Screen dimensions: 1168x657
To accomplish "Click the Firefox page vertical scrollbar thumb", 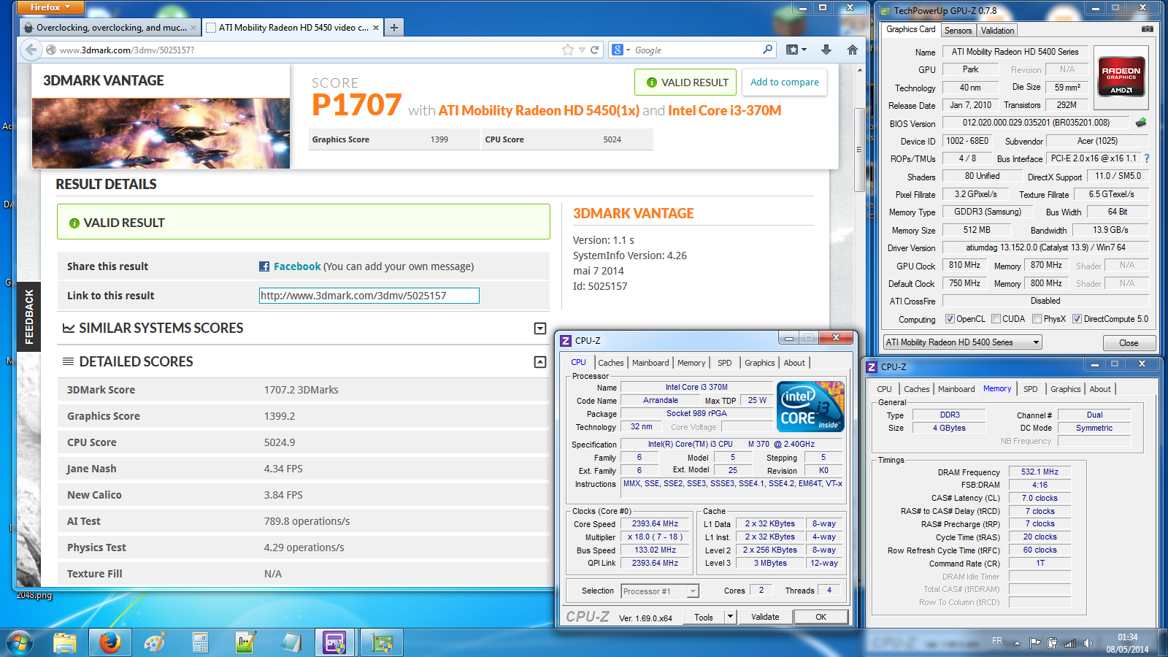I will click(859, 150).
